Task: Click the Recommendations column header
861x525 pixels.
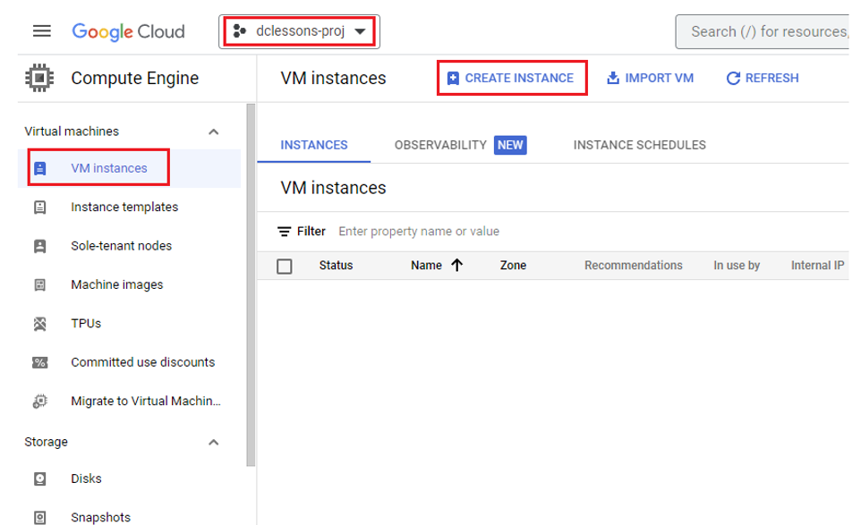Action: click(634, 266)
